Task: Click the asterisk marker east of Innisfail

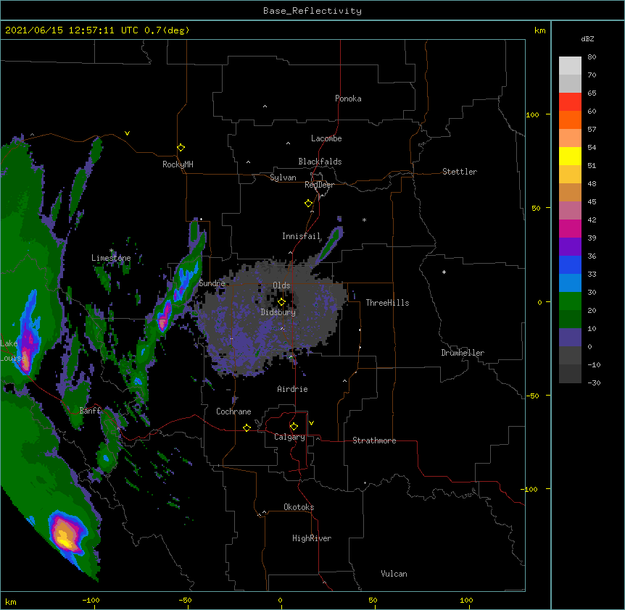Action: point(364,220)
